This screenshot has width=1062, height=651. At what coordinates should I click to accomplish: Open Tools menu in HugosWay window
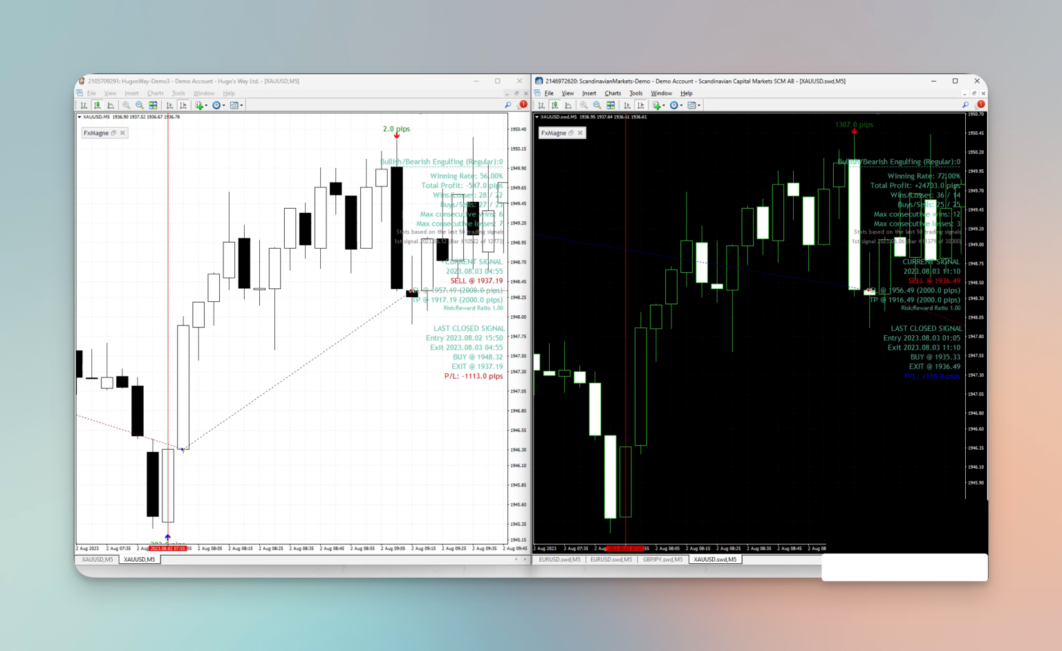[178, 93]
